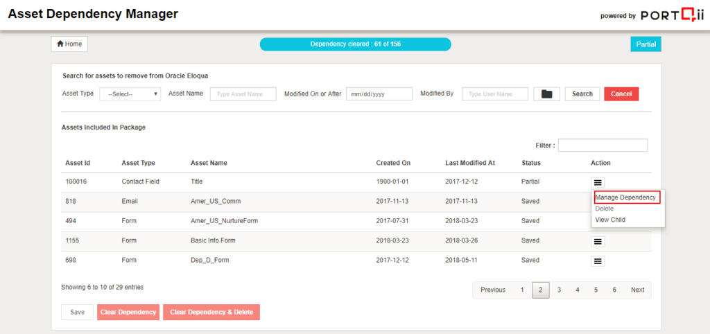This screenshot has height=334, width=710.
Task: Open action menu for Dep_D_Form row
Action: [x=598, y=261]
